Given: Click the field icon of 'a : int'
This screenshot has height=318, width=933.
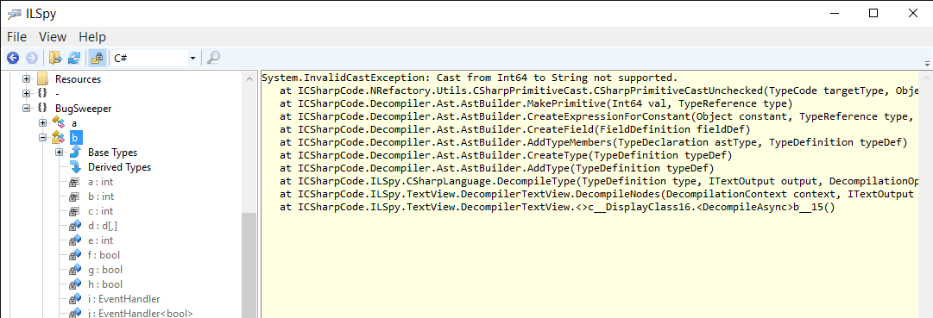Looking at the screenshot, I should 75,182.
